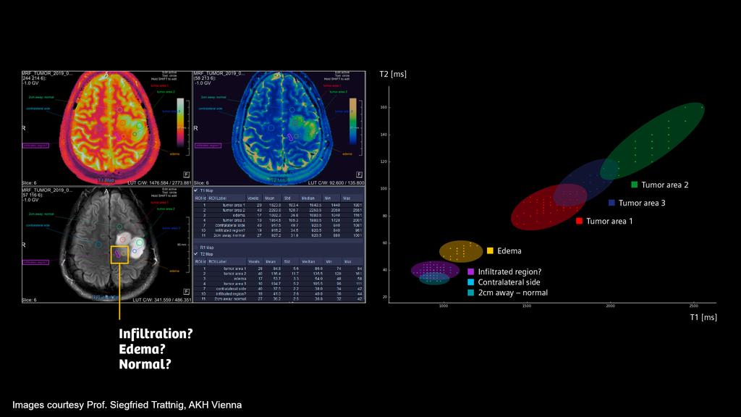Click the F icon on T2 map image

click(357, 174)
